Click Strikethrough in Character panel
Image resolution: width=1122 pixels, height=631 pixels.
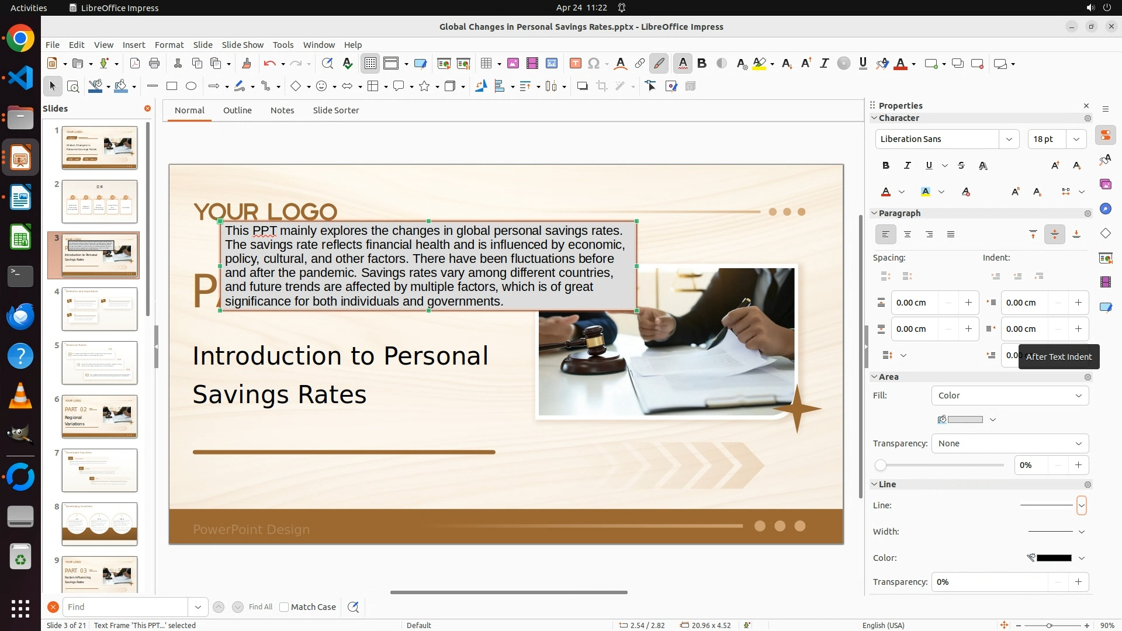[x=961, y=166]
